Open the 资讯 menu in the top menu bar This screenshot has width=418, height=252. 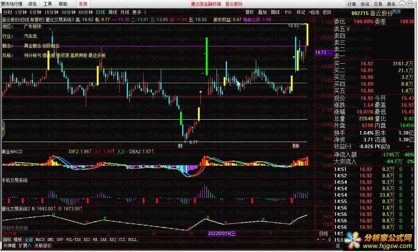[32, 4]
